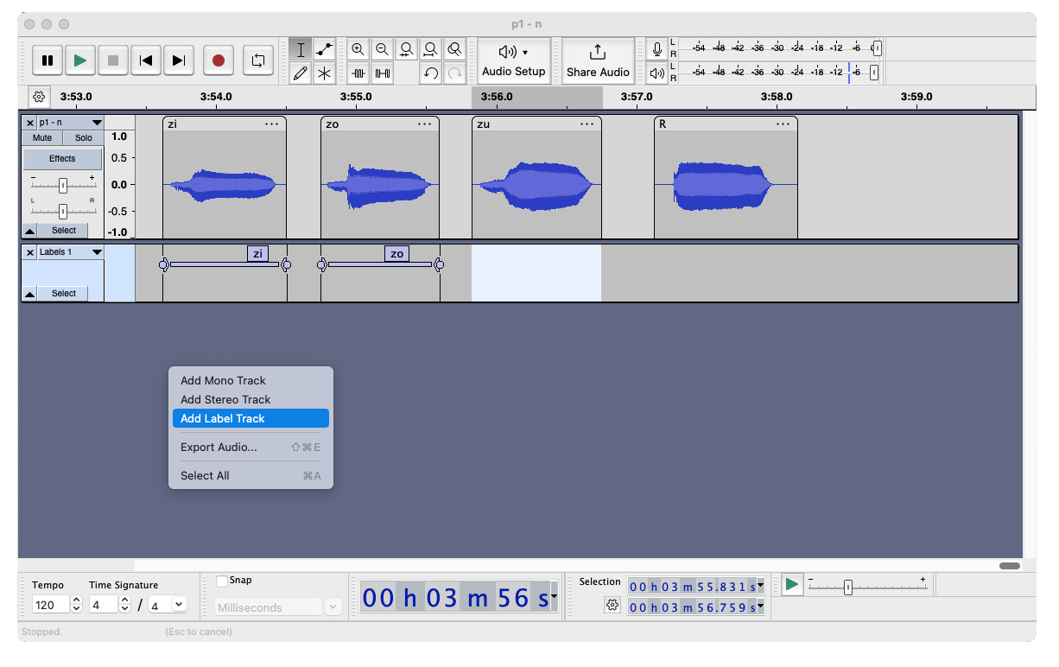Viewport: 1059px width, 667px height.
Task: Solo the p1 - n track
Action: pyautogui.click(x=83, y=138)
